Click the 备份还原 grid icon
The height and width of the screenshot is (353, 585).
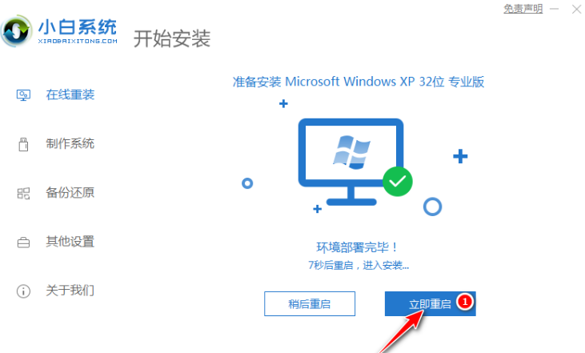(x=23, y=193)
